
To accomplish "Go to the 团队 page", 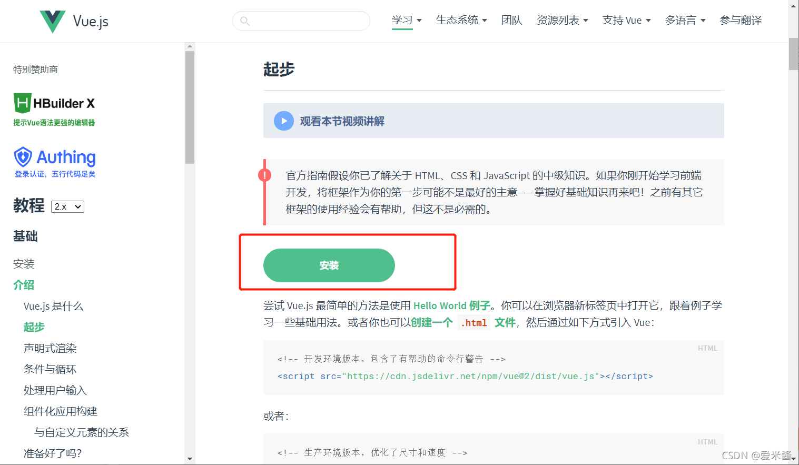I will (x=511, y=20).
